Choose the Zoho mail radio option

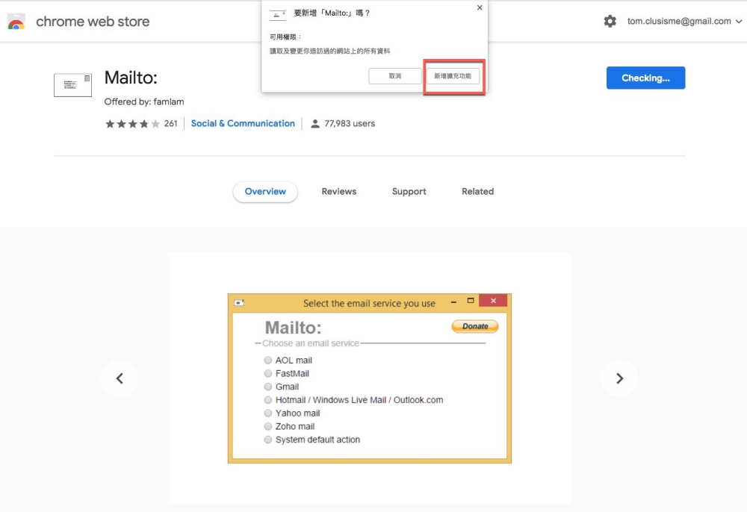click(x=268, y=426)
